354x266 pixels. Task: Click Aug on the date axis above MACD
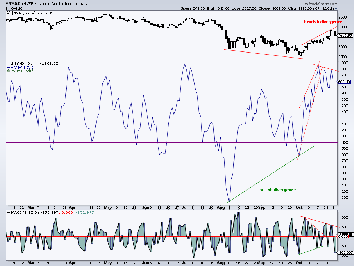[x=221, y=207]
